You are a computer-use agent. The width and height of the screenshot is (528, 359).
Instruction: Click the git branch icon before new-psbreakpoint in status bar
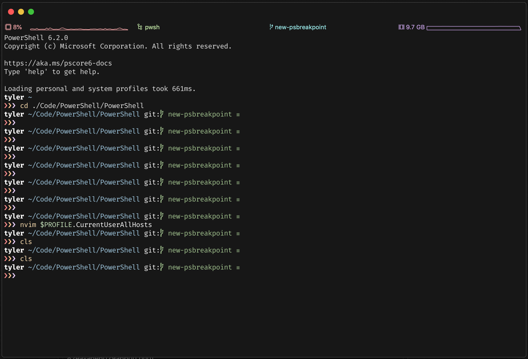click(271, 27)
